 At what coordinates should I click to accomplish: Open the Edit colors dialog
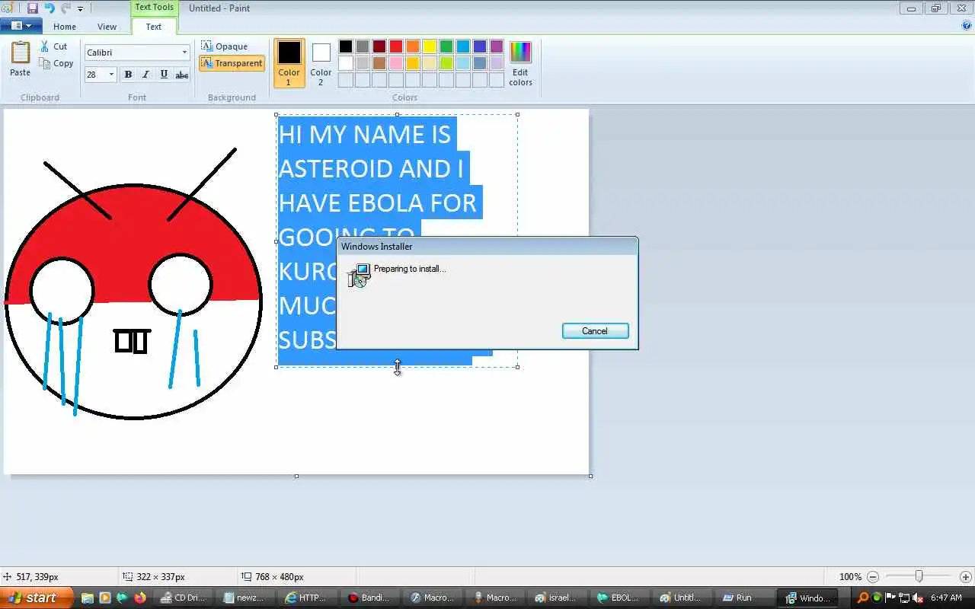pyautogui.click(x=520, y=63)
